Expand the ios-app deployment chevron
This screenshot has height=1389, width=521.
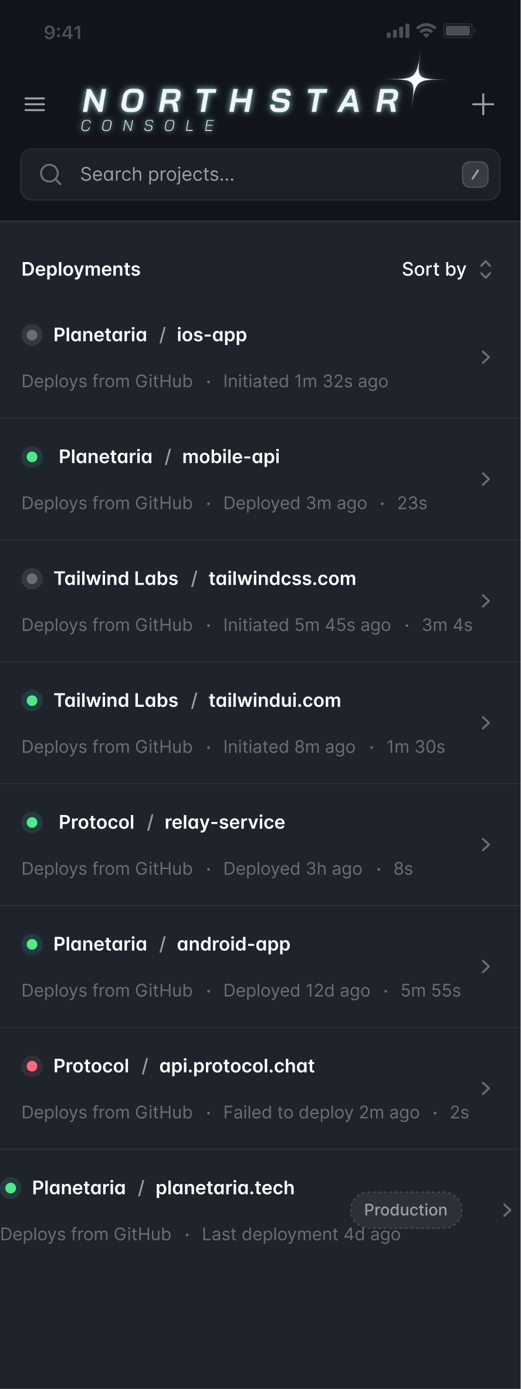(x=485, y=357)
